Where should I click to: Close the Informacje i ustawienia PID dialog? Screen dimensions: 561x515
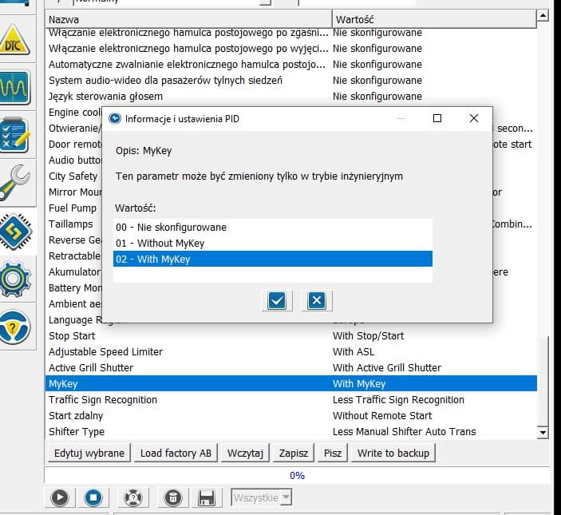[x=474, y=118]
